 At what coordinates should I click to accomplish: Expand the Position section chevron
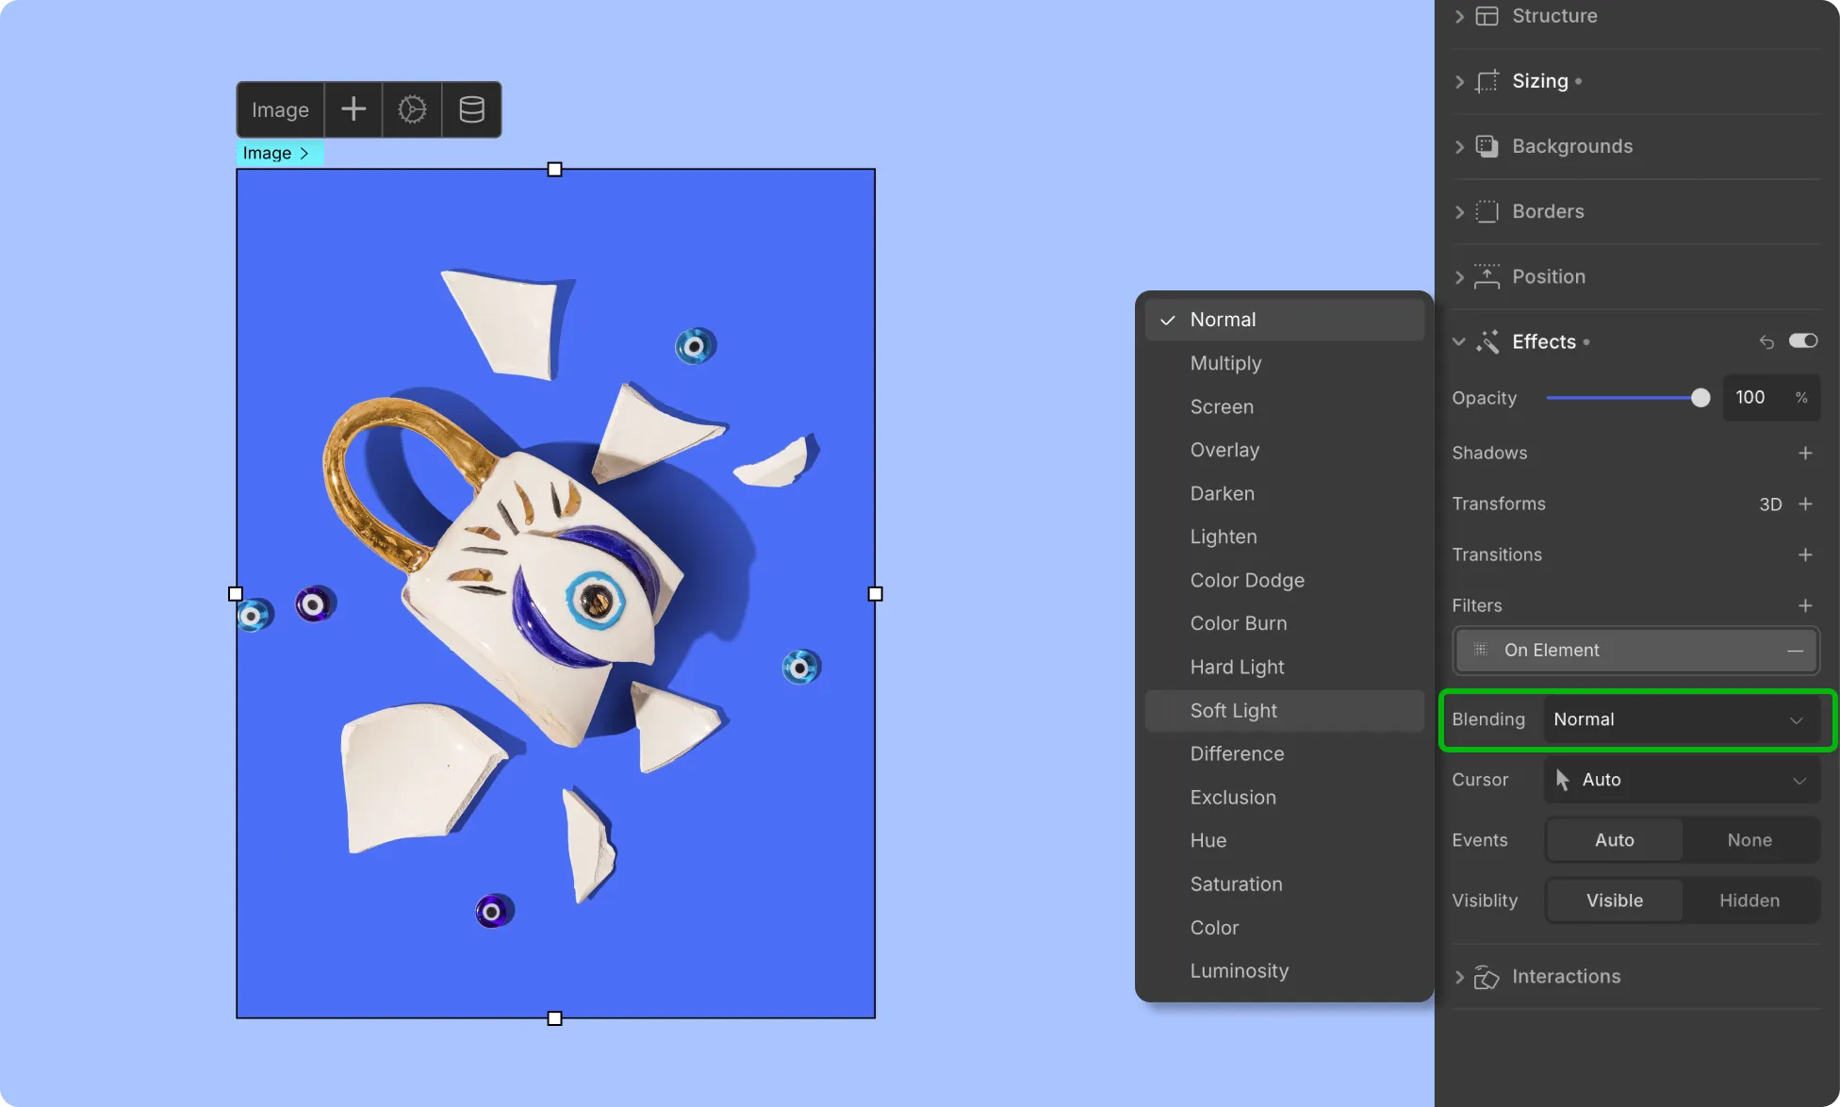click(1459, 276)
